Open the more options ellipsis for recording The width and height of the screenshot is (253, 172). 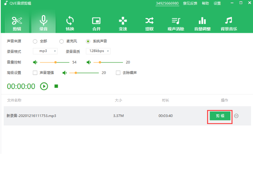coord(237,116)
